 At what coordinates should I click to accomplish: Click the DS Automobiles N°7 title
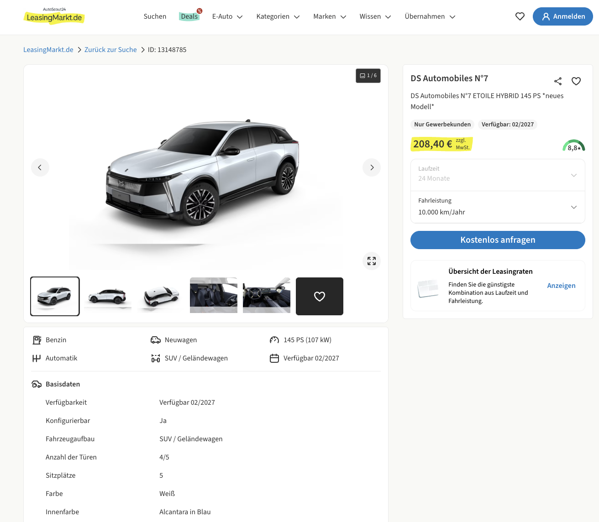[x=449, y=78]
